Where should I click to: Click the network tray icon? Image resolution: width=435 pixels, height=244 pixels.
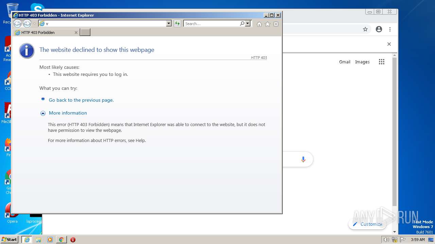coord(395,240)
